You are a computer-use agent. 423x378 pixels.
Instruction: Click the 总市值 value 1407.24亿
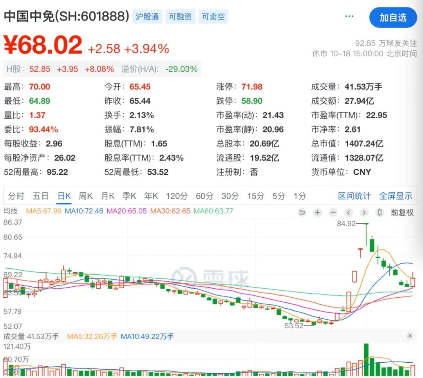click(364, 143)
